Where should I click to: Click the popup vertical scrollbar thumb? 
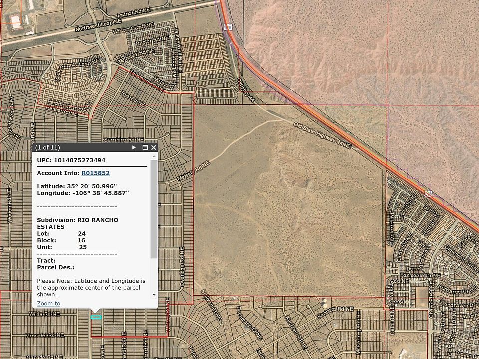154,209
